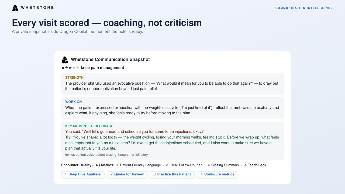Screen dimensions: 345x194
Task: Click the red X before Patient-Friendly Language
Action: point(118,165)
